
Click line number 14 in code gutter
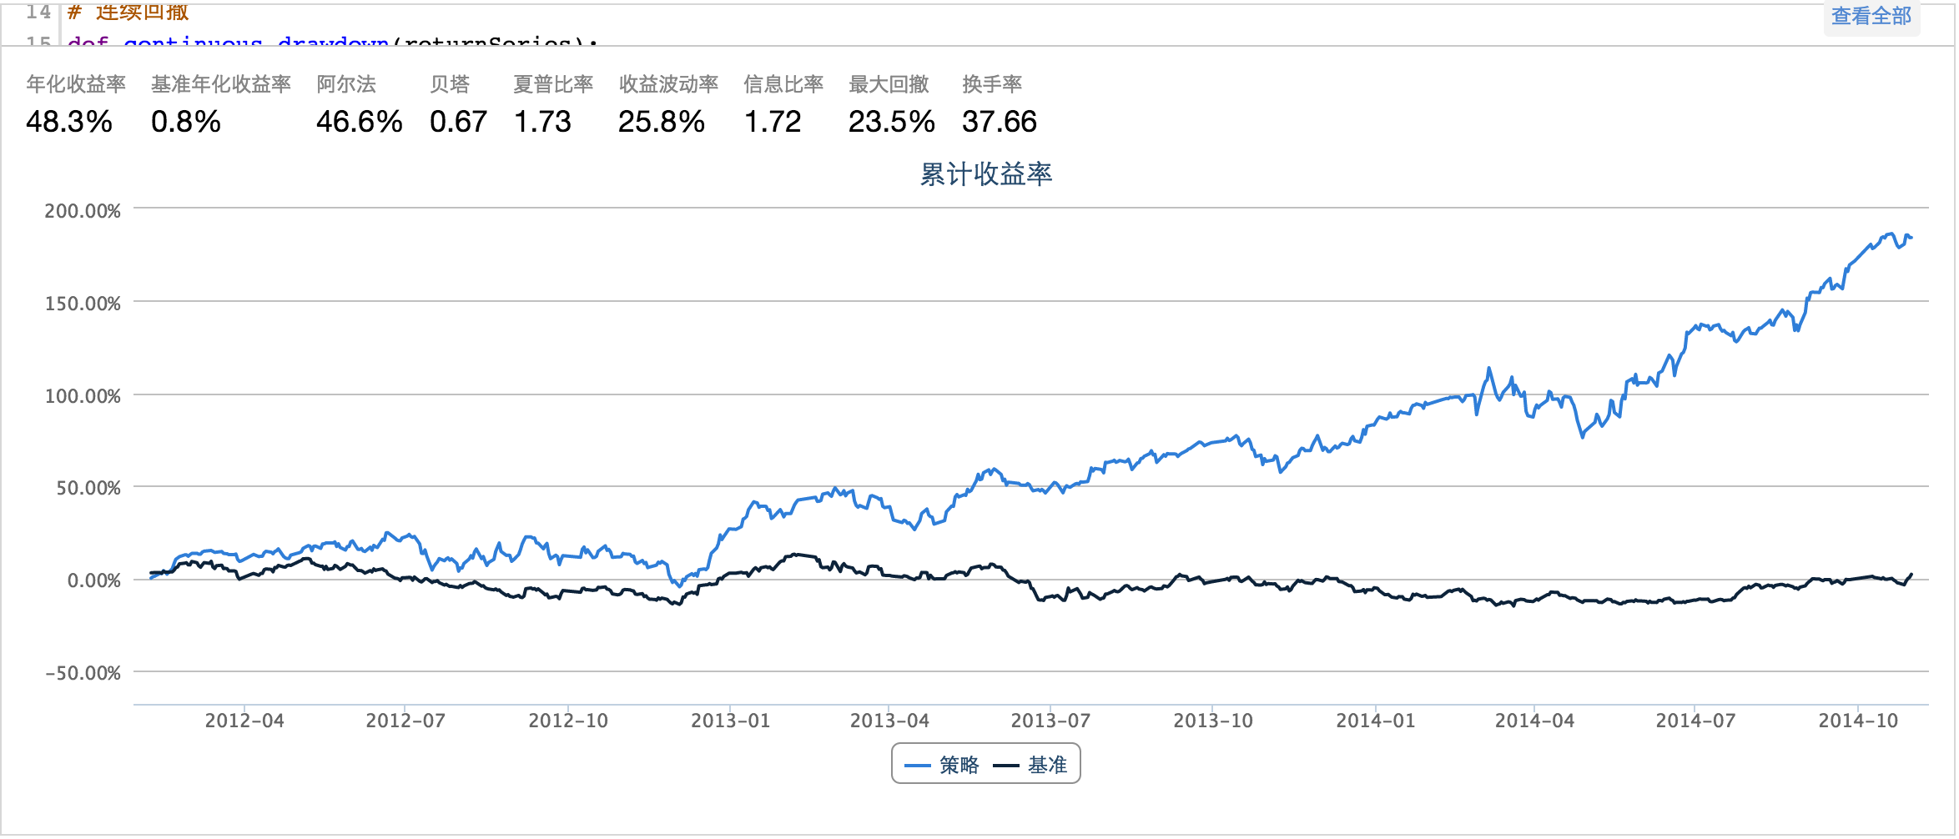coord(38,12)
